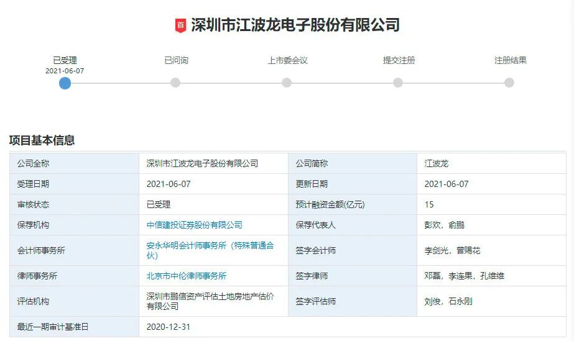Click the 公司全称 label cell
This screenshot has width=574, height=341.
click(74, 163)
